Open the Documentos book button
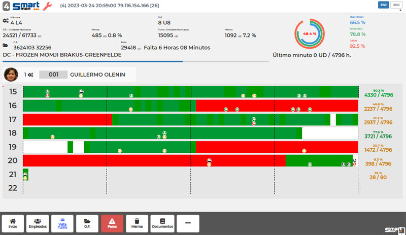Viewport: 406px width, 235px height. click(x=162, y=223)
